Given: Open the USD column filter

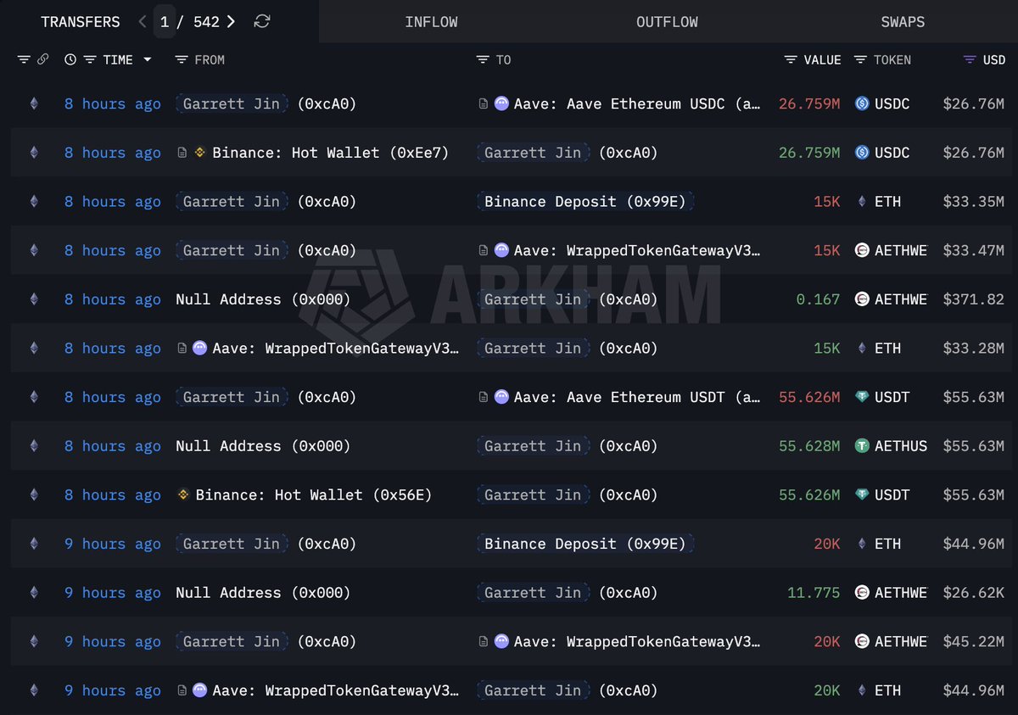Looking at the screenshot, I should pos(970,59).
